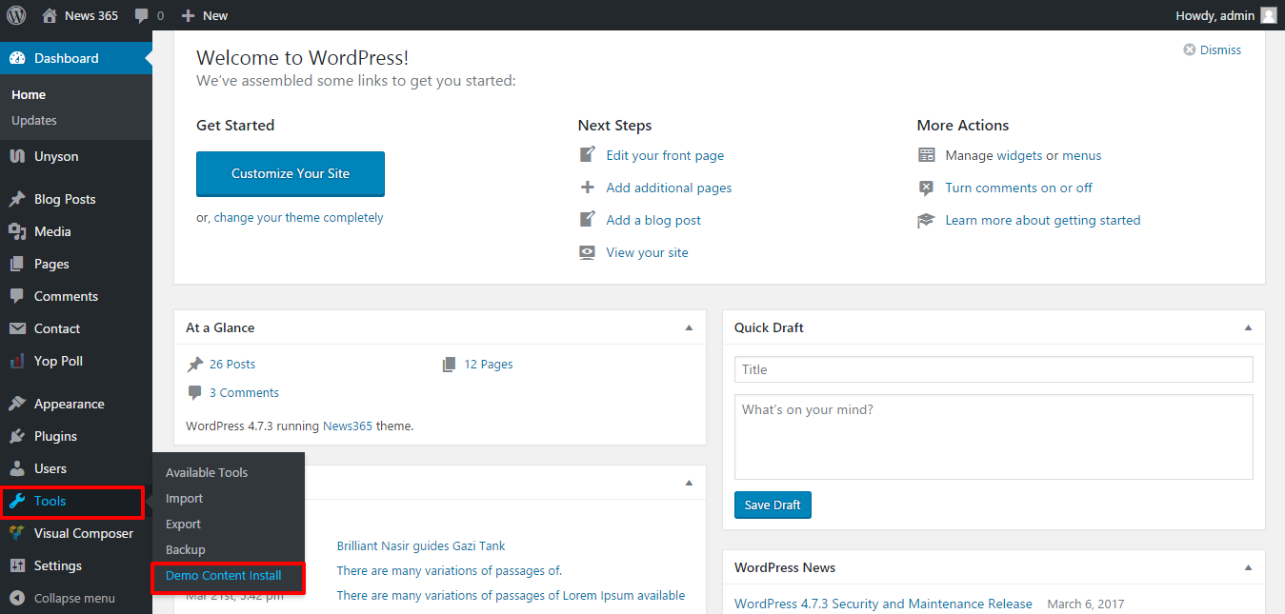Screen dimensions: 1285x614
Task: Click the Collapse menu label
Action: pos(74,598)
